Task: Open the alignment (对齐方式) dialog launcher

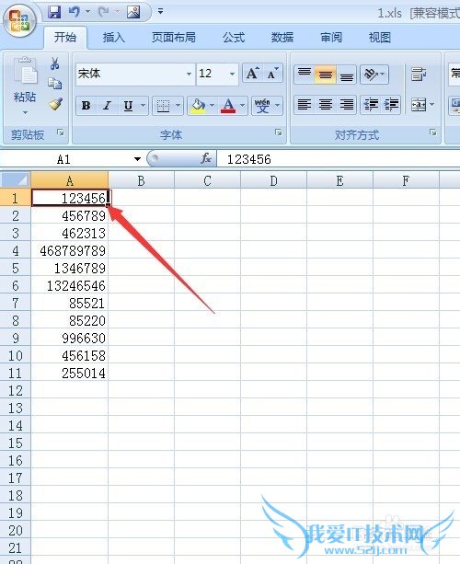Action: (x=433, y=132)
